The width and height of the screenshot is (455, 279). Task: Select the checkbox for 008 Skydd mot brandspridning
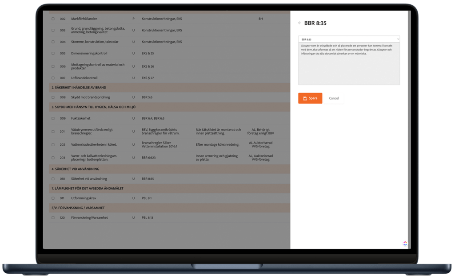click(x=53, y=97)
